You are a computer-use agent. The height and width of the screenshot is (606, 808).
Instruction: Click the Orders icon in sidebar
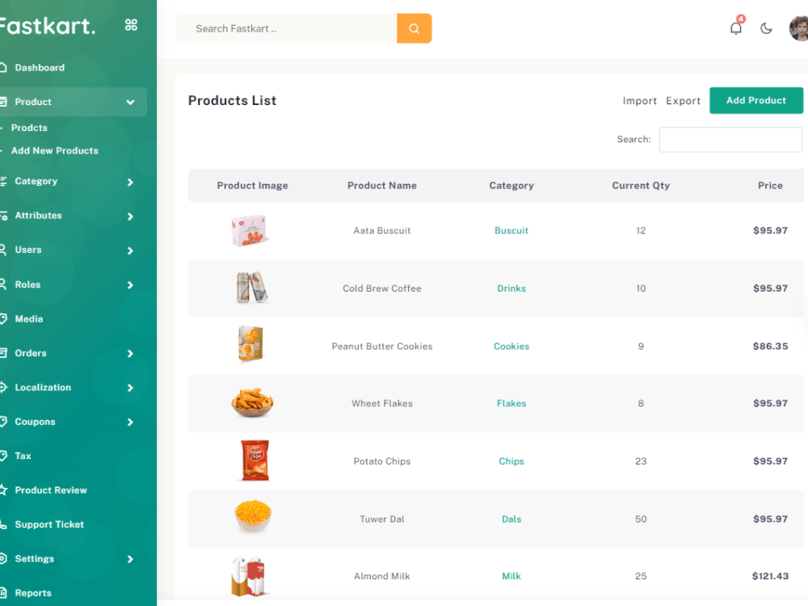click(3, 353)
